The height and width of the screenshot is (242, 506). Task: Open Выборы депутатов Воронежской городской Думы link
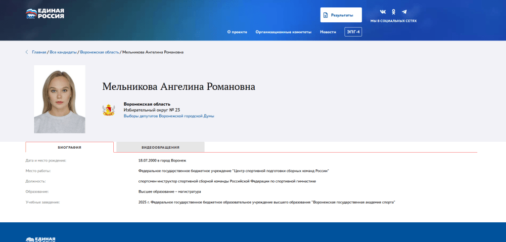(169, 116)
